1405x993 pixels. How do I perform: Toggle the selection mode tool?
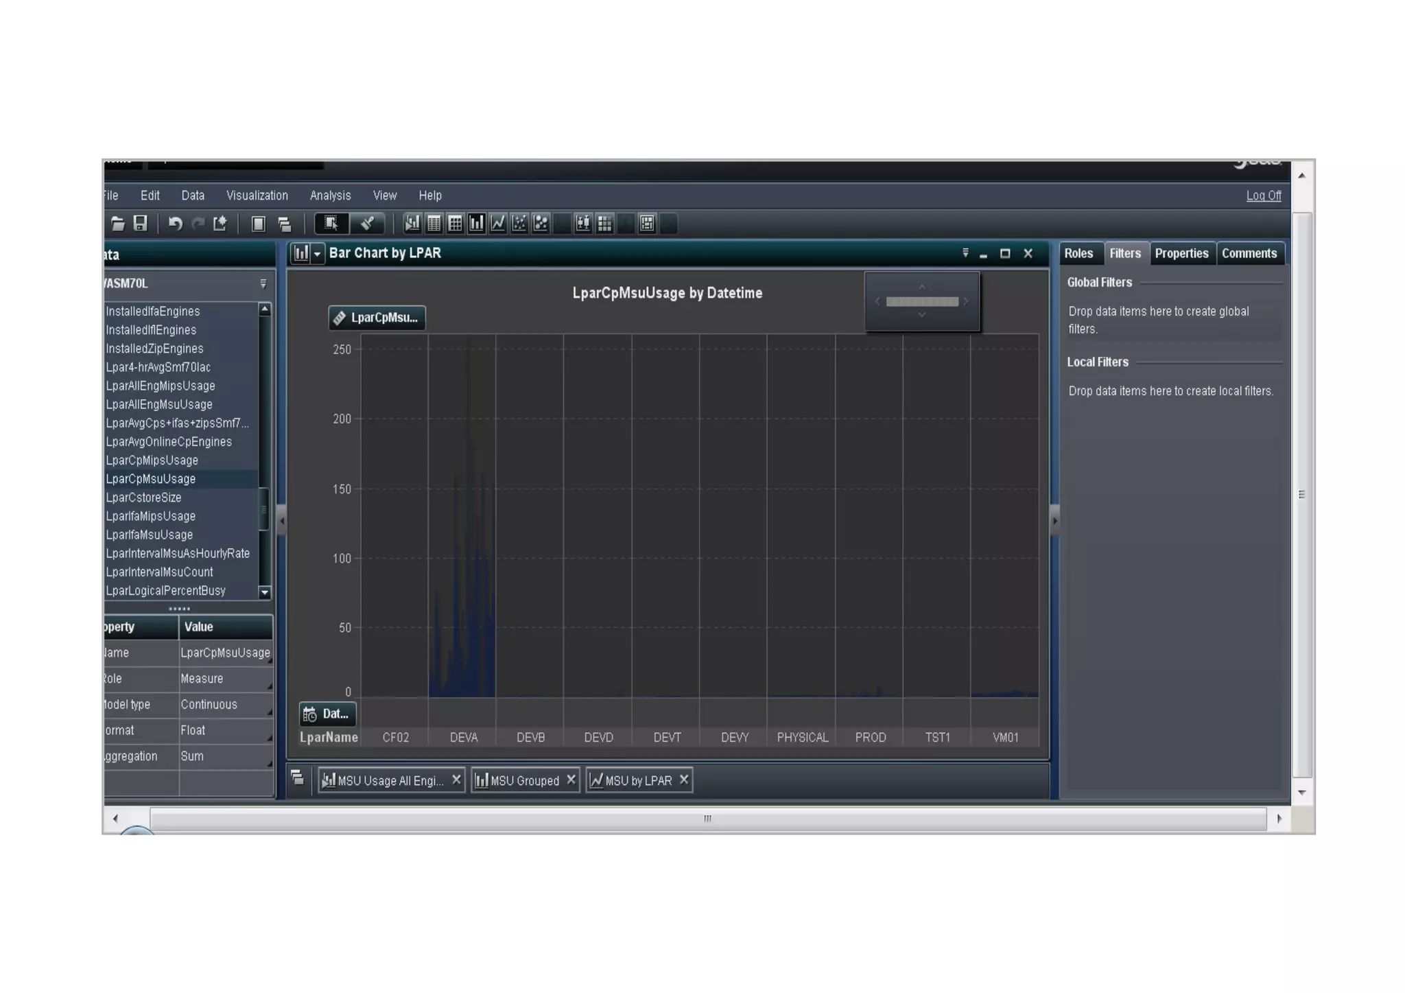[331, 224]
